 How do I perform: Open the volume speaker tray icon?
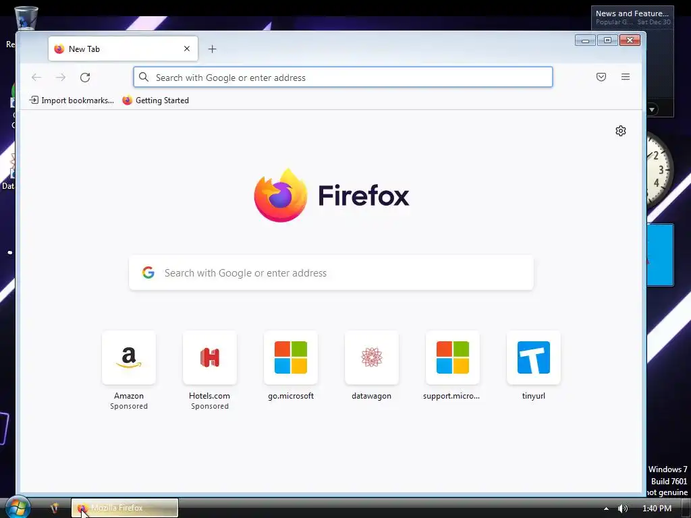[x=623, y=509]
